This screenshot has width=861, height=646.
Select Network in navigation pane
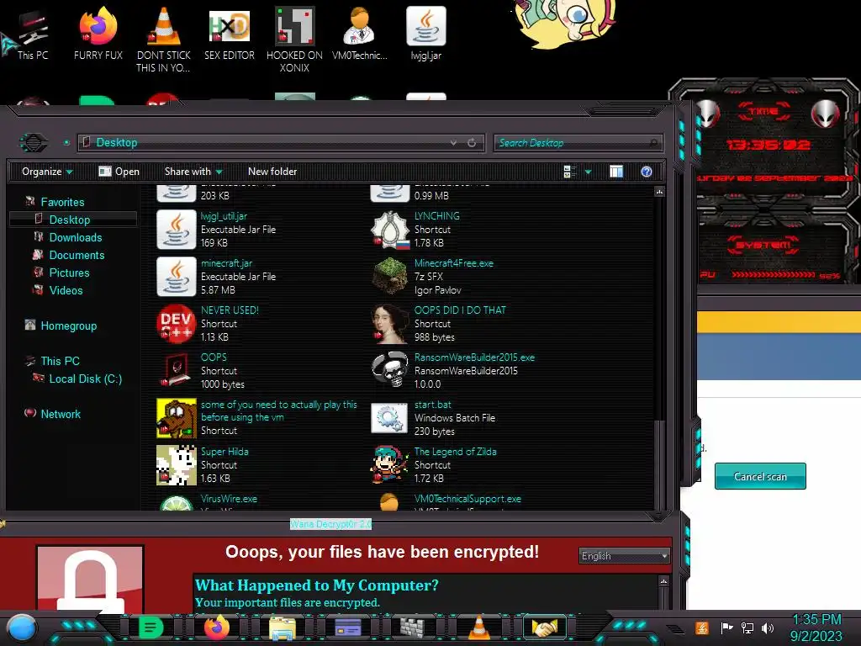click(x=61, y=414)
